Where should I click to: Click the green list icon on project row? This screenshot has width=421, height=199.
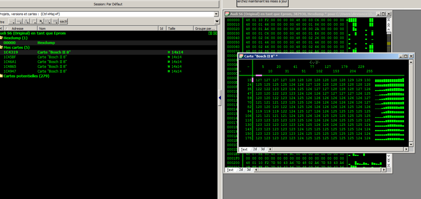[210, 33]
